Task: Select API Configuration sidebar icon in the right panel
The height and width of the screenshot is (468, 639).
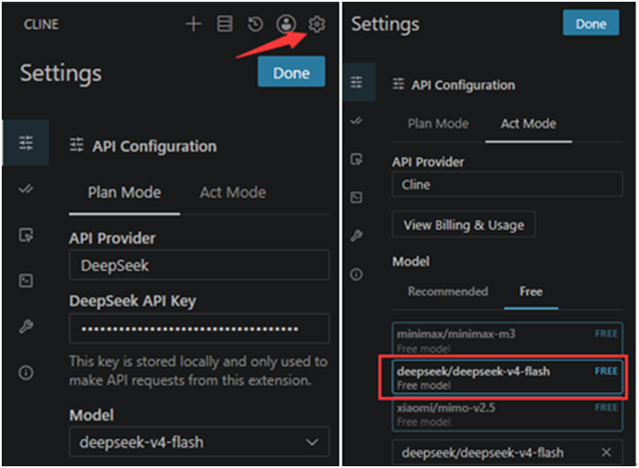Action: pos(358,82)
